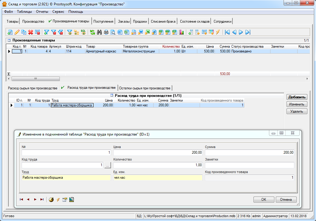Viewport: 316px width, 221px height.
Task: Click the lightning bolt icon in the dialog
Action: pos(58,200)
